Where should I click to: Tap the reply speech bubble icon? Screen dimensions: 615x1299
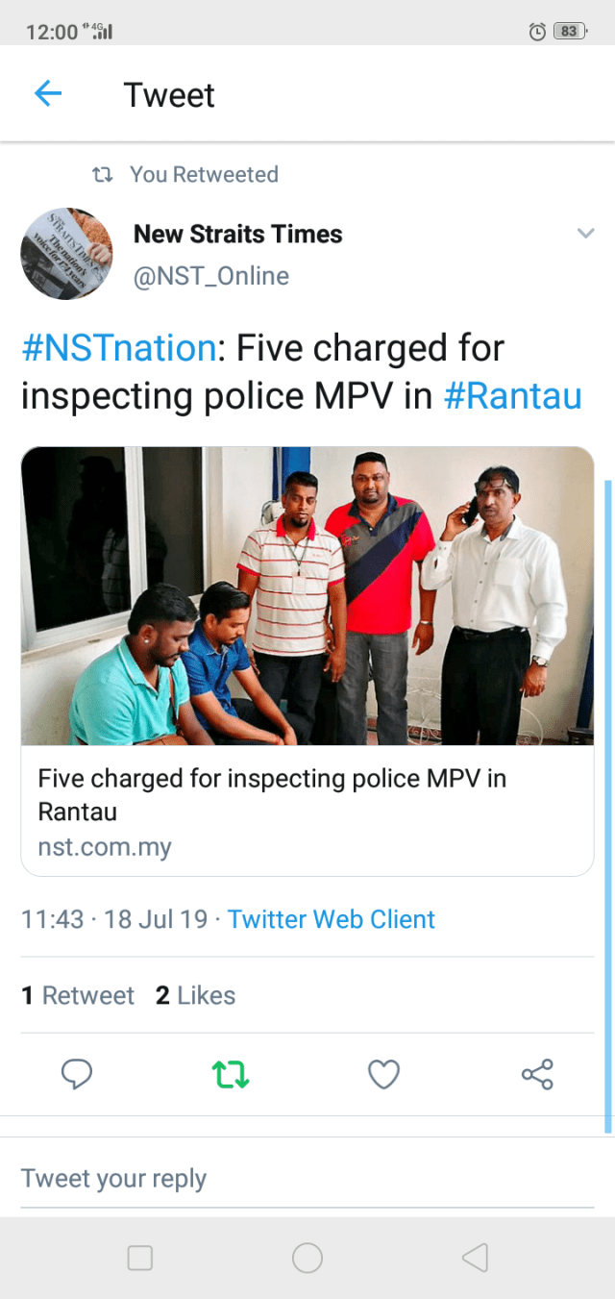point(77,1074)
